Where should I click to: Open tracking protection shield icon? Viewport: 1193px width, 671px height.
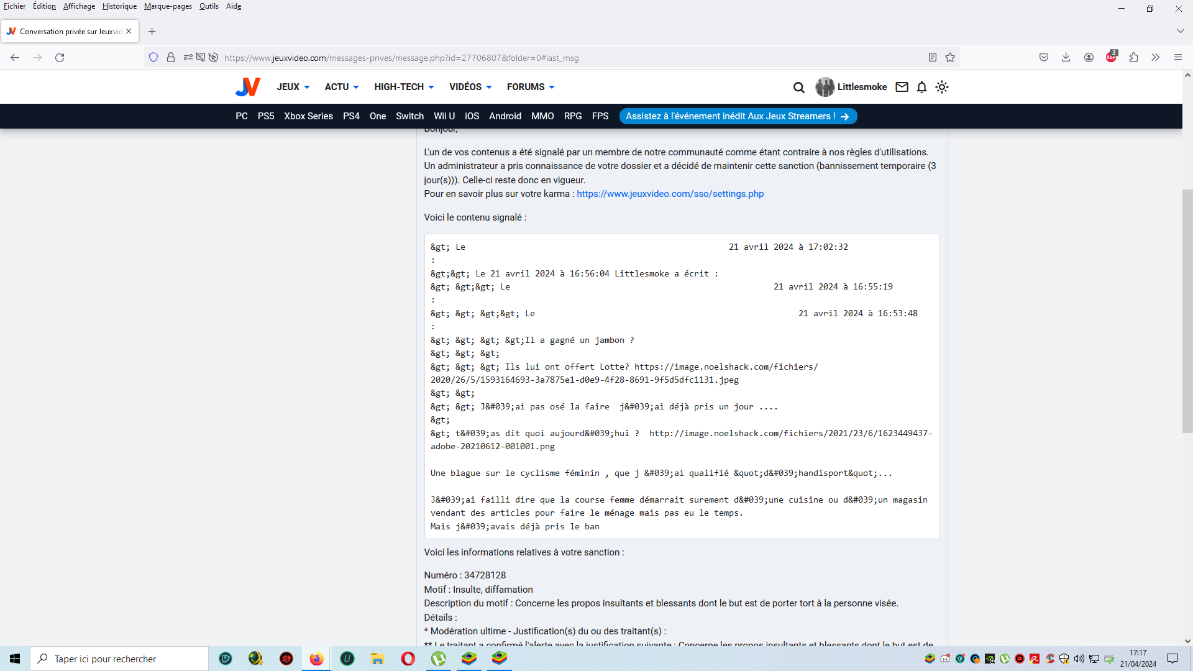[x=153, y=58]
